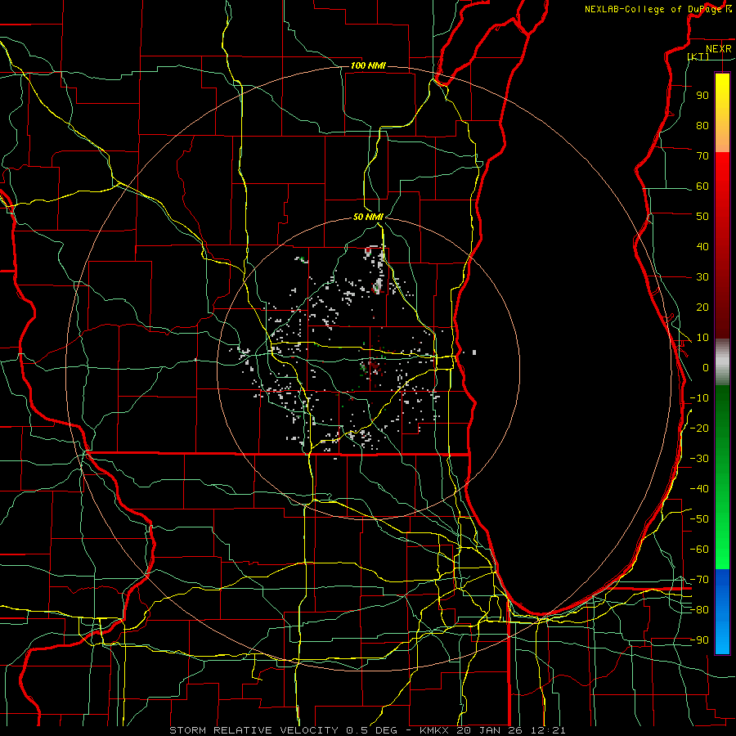Pick the yellow top segment of color bar
Image resolution: width=736 pixels, height=736 pixels.
pyautogui.click(x=722, y=113)
